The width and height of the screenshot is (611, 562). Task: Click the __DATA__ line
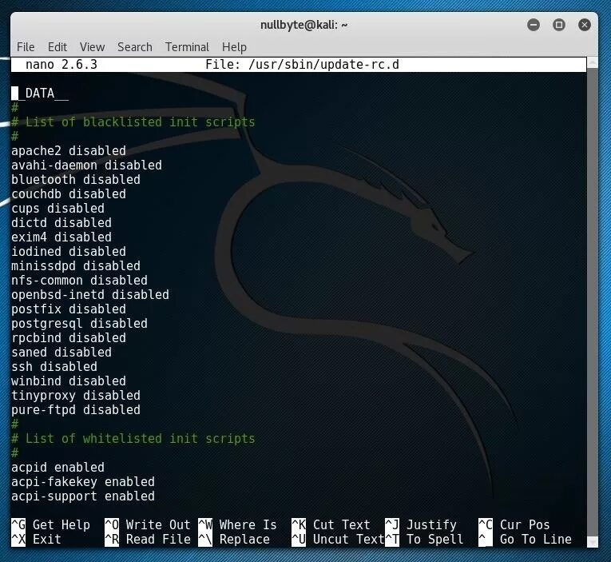pos(40,94)
